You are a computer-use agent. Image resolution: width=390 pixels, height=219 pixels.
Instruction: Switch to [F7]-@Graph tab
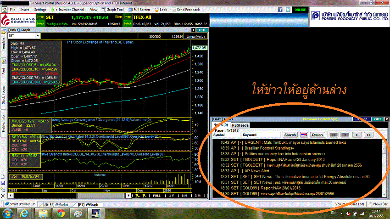[88, 205]
